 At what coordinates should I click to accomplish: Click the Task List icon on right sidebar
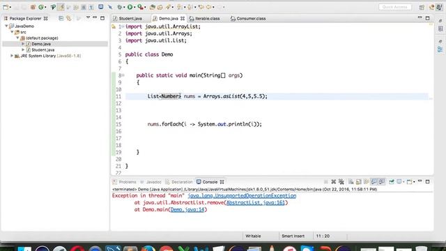(440, 29)
